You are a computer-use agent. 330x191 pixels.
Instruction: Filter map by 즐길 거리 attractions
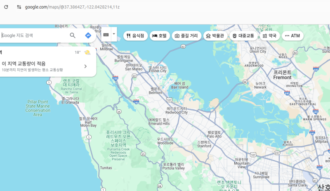pos(186,36)
